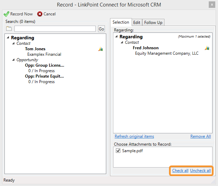Click the Ready status bar text

click(x=9, y=180)
